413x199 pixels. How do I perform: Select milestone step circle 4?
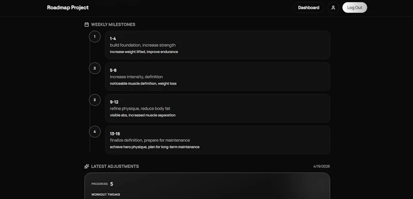pyautogui.click(x=95, y=131)
